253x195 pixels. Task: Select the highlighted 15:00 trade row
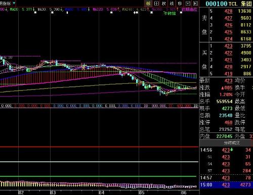tap(226, 185)
